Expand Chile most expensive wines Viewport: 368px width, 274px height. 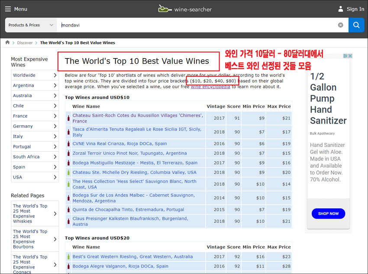pos(35,106)
